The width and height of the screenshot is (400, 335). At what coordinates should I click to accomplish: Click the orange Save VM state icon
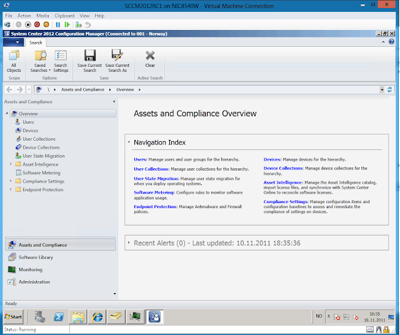click(x=46, y=24)
